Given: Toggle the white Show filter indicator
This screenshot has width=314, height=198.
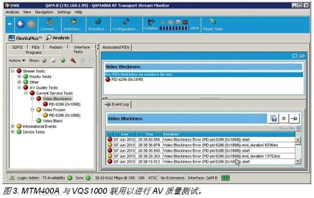Looking at the screenshot, I should coord(54,60).
